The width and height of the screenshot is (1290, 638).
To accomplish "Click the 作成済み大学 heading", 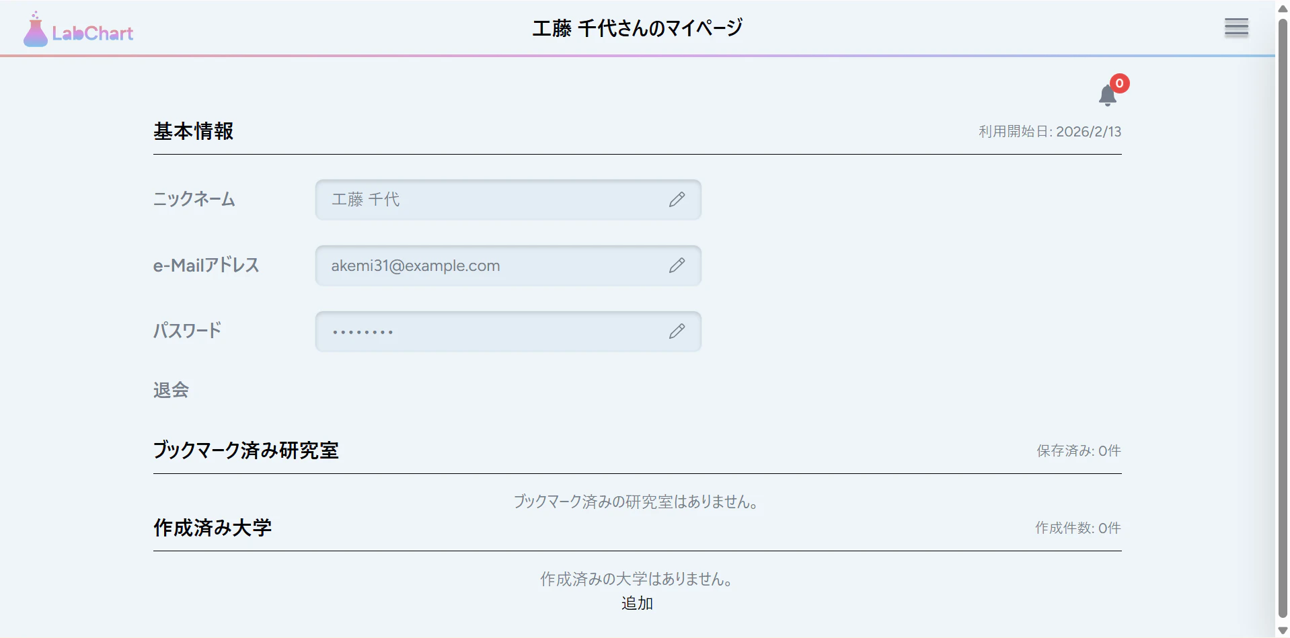I will tap(213, 528).
